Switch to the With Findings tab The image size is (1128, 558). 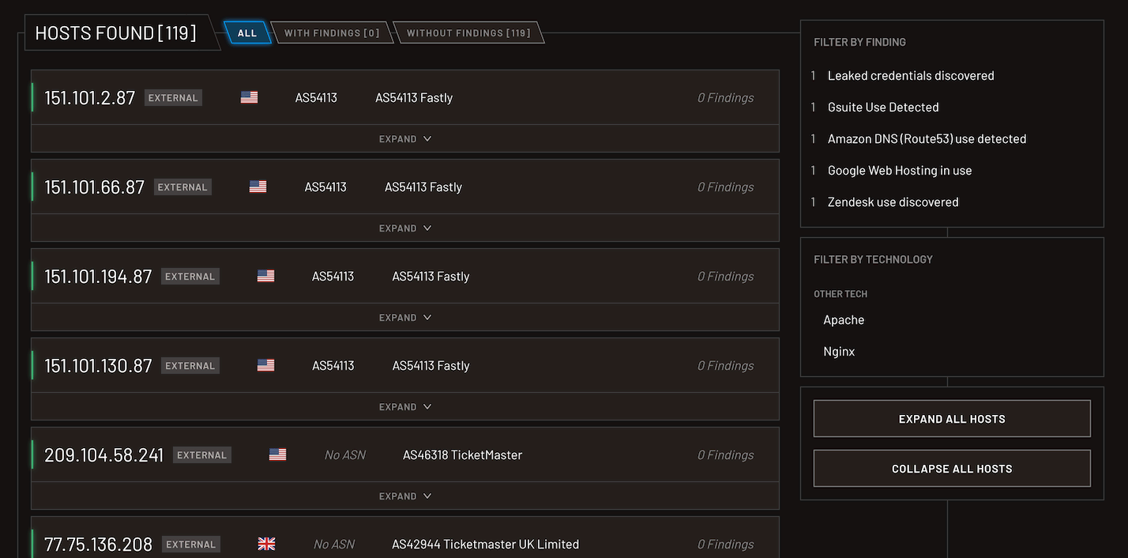[x=332, y=33]
